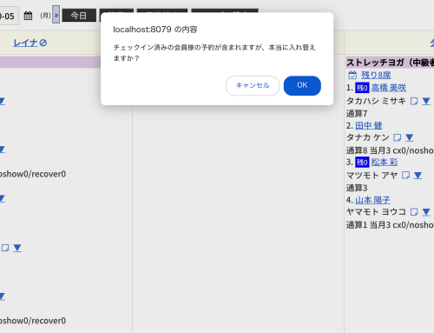Click the ストレッチヨガ class title
This screenshot has height=333, width=434.
coord(390,63)
